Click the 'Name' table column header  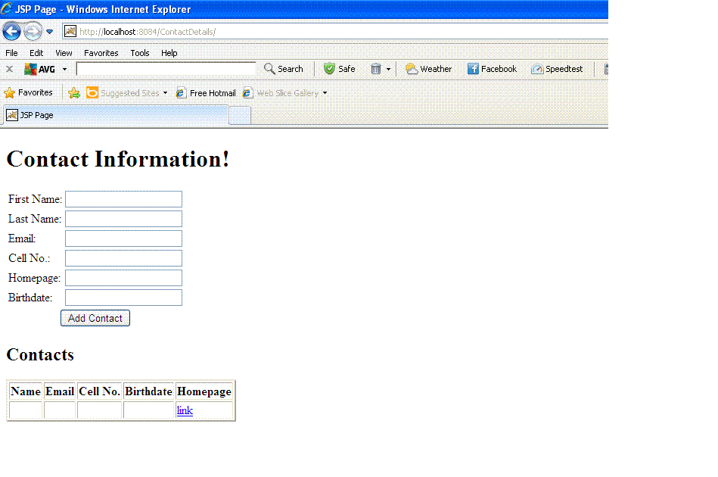(x=26, y=391)
